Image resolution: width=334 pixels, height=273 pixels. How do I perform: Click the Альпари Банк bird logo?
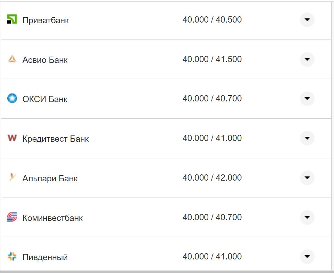12,177
